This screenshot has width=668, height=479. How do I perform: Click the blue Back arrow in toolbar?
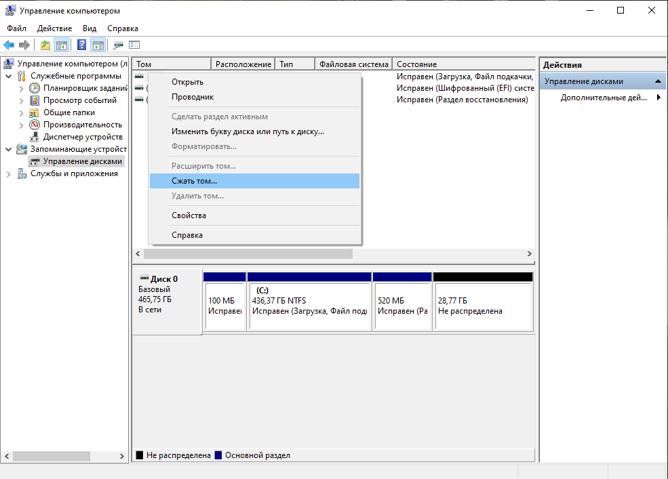[9, 45]
